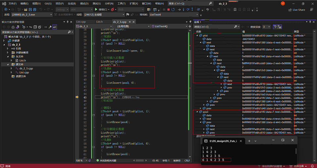Viewport: 317px width, 168px height.
Task: Collapse the pos3 node in Watch 1
Action: pyautogui.click(x=197, y=112)
